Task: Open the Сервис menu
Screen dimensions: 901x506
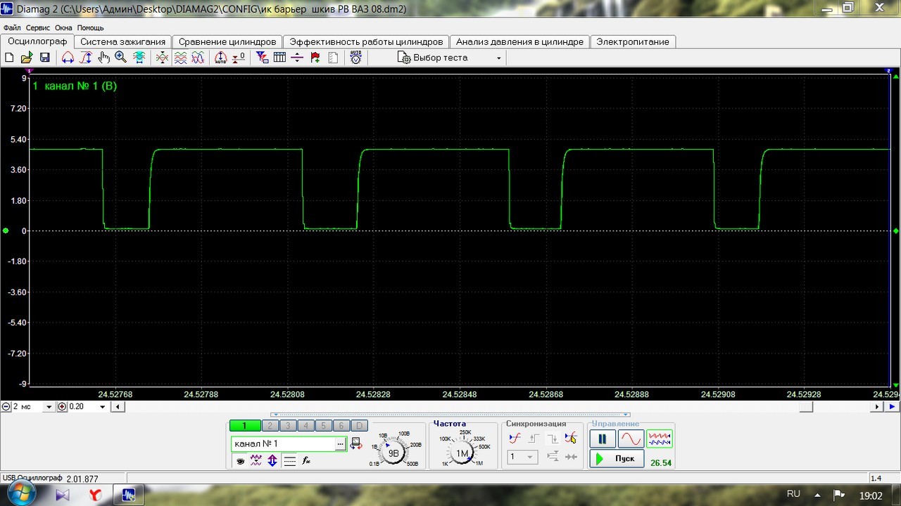Action: 38,27
